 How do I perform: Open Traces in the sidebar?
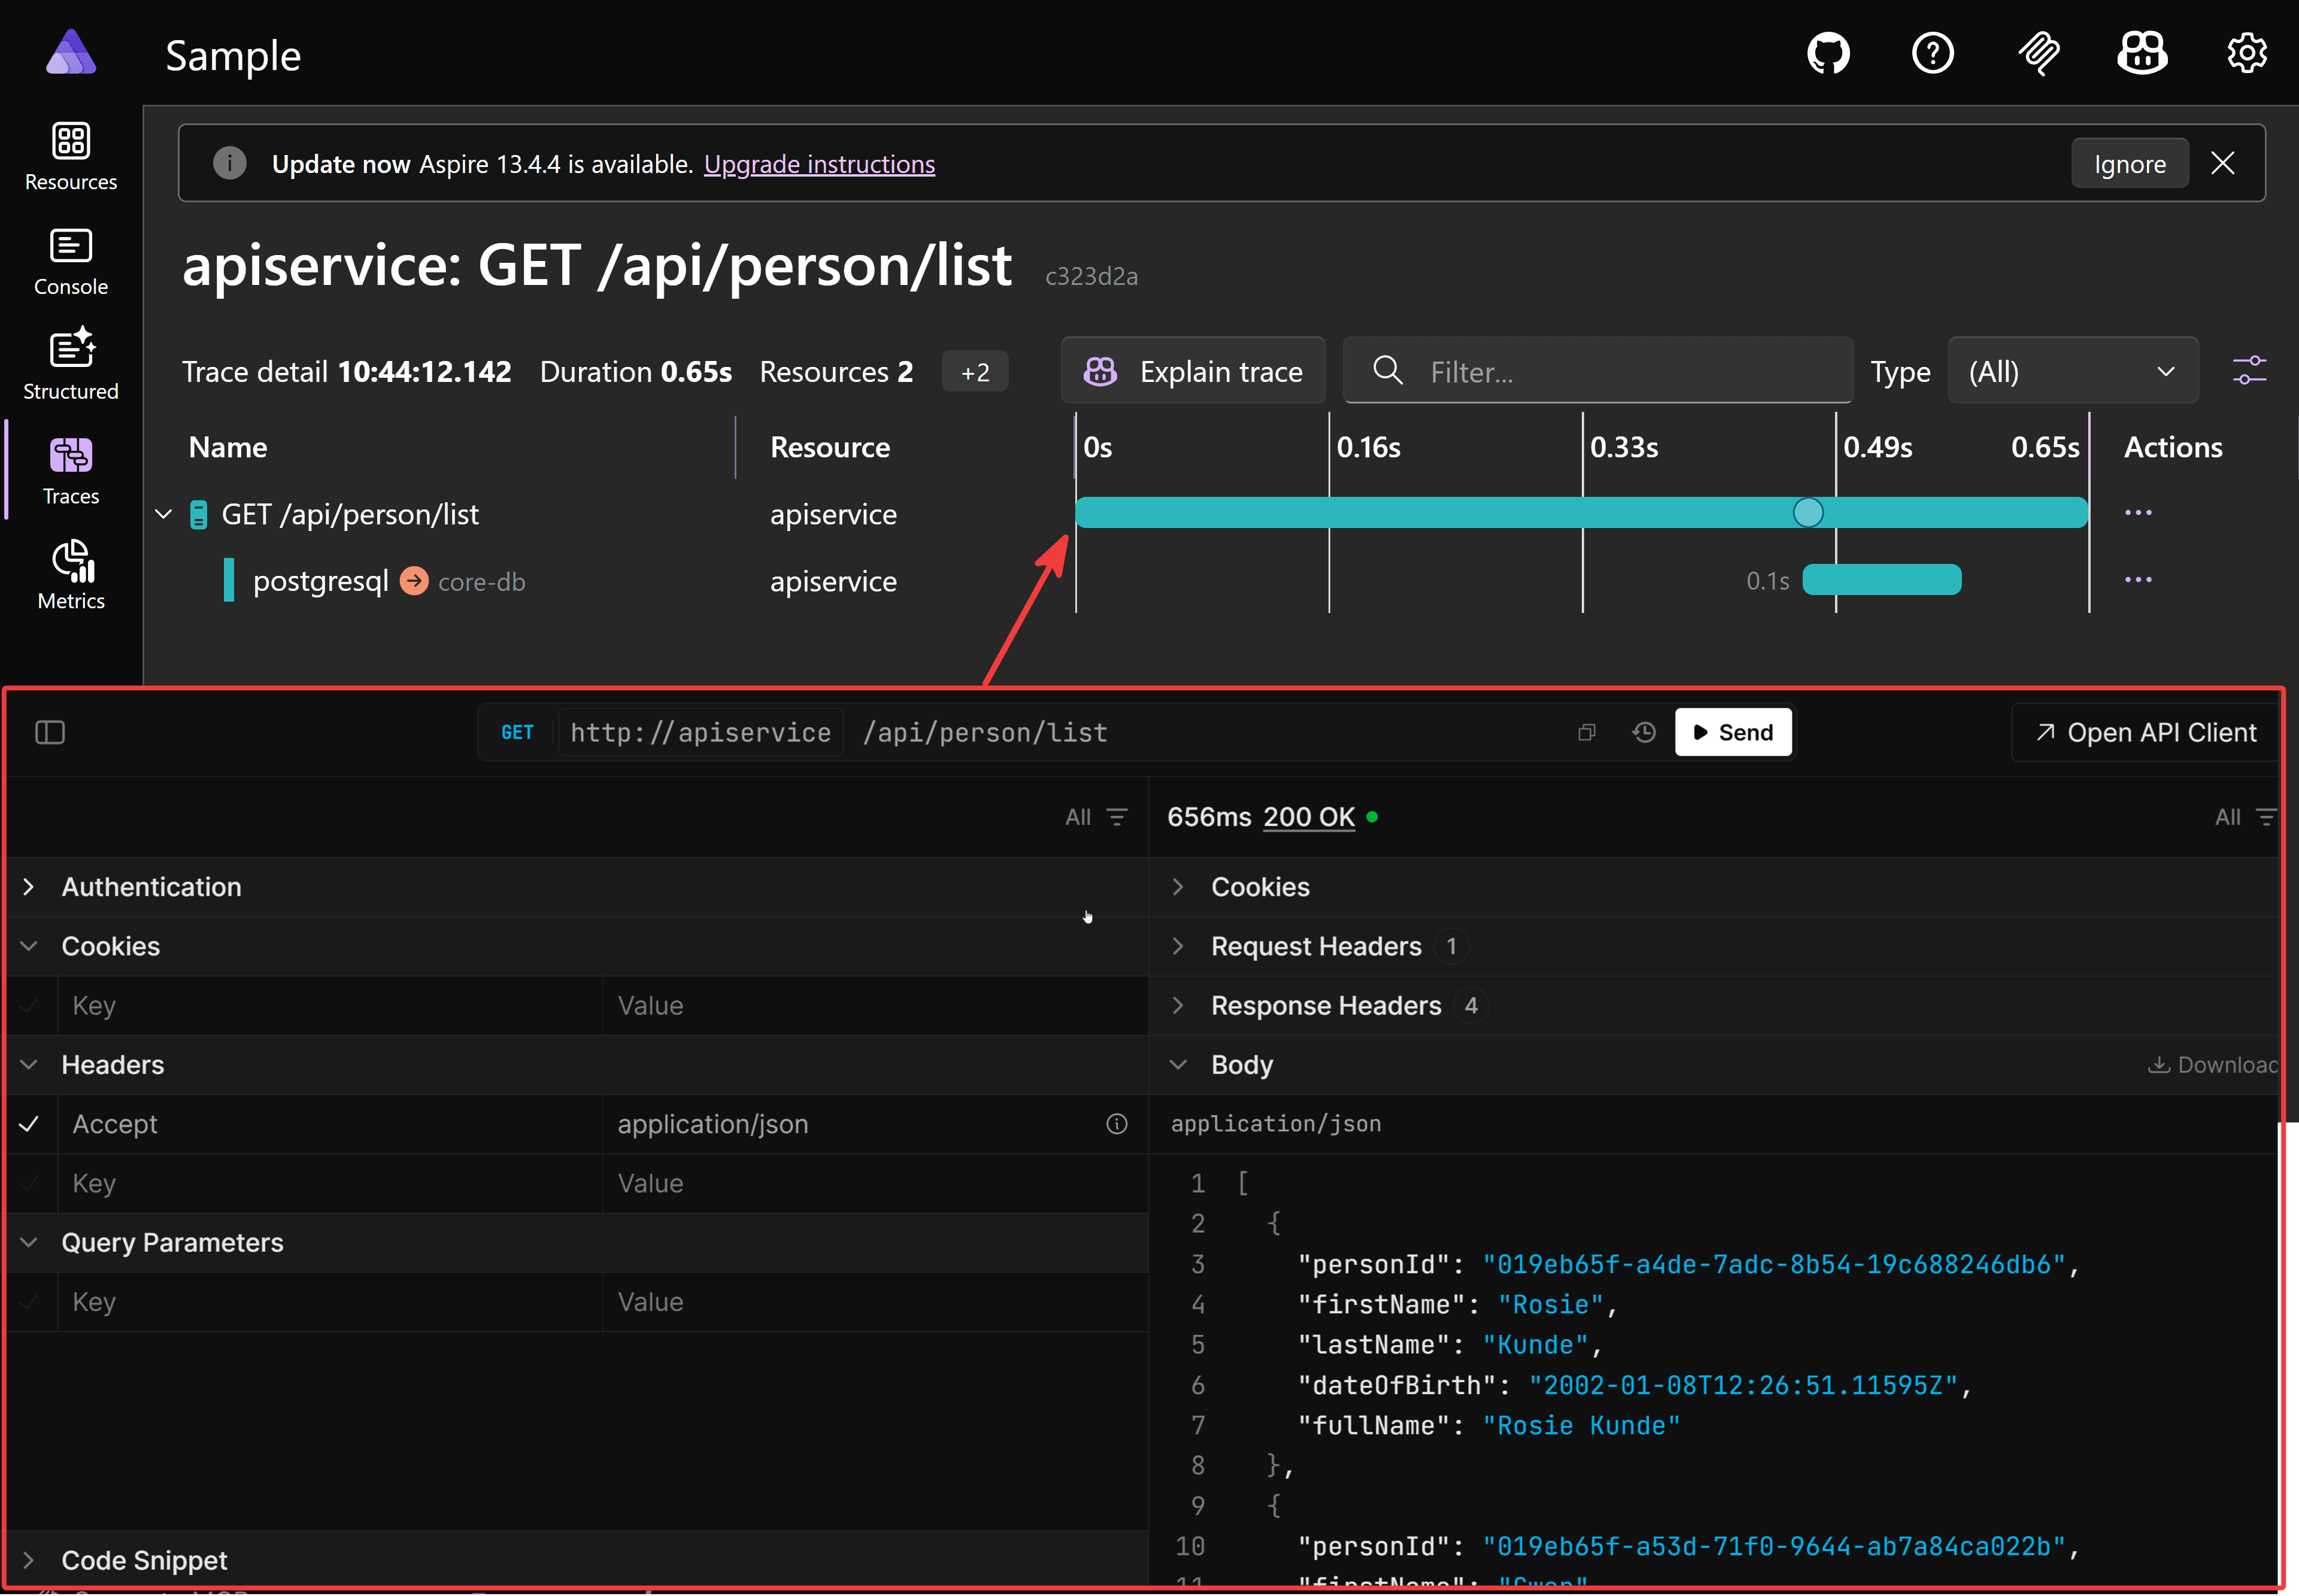coord(71,471)
